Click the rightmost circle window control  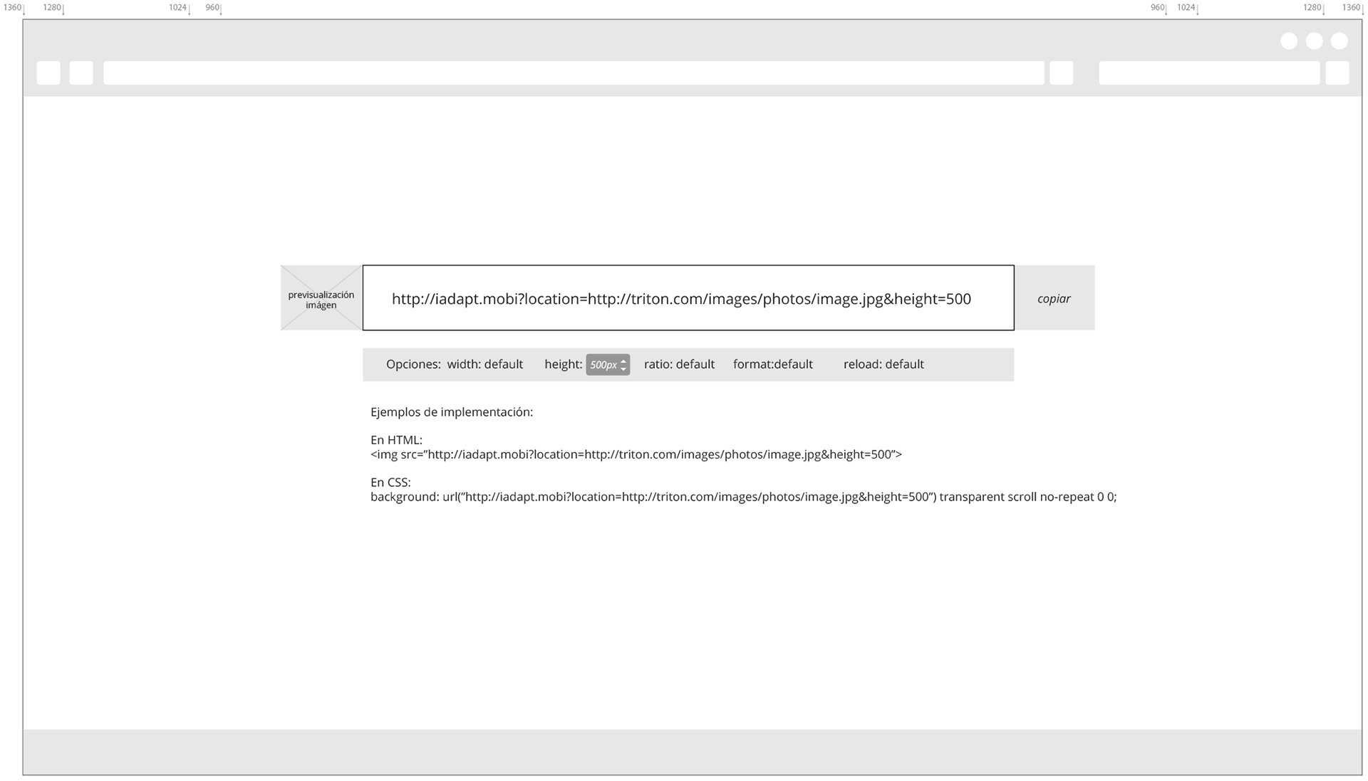pyautogui.click(x=1339, y=41)
